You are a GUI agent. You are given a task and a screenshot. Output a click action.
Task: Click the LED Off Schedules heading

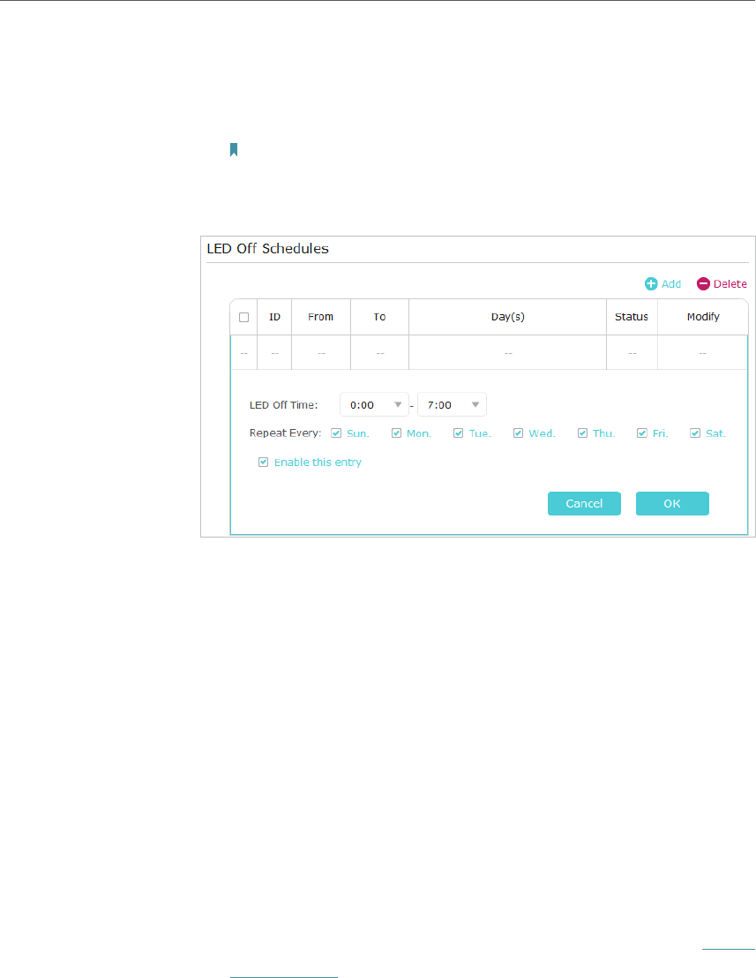(x=267, y=248)
